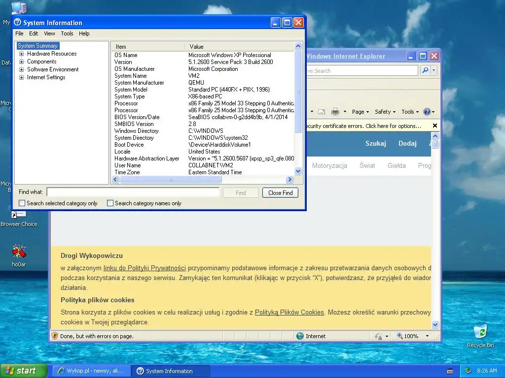Click the Windows Start button
This screenshot has width=505, height=378.
pos(24,371)
